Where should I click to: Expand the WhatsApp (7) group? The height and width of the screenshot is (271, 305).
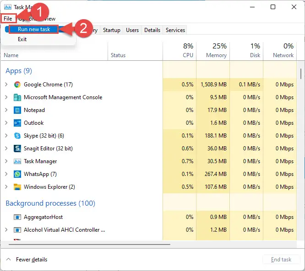6,174
